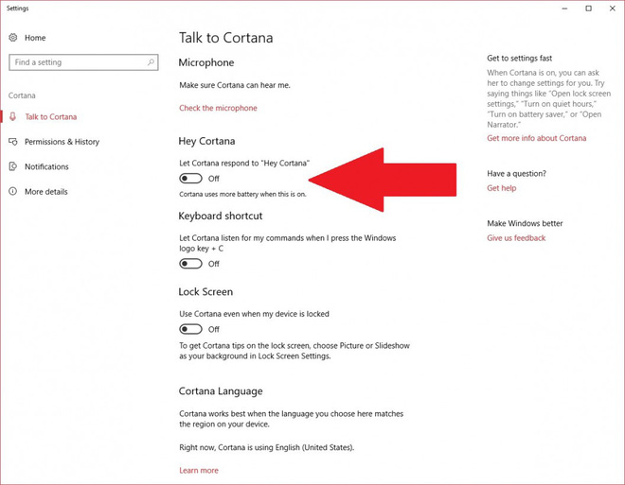Select Notifications in the sidebar
Image resolution: width=625 pixels, height=485 pixels.
46,166
